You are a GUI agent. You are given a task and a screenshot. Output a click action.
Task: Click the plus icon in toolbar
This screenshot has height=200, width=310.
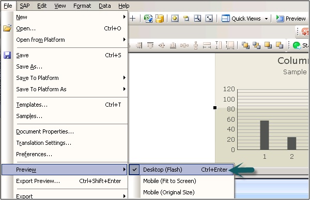click(133, 19)
